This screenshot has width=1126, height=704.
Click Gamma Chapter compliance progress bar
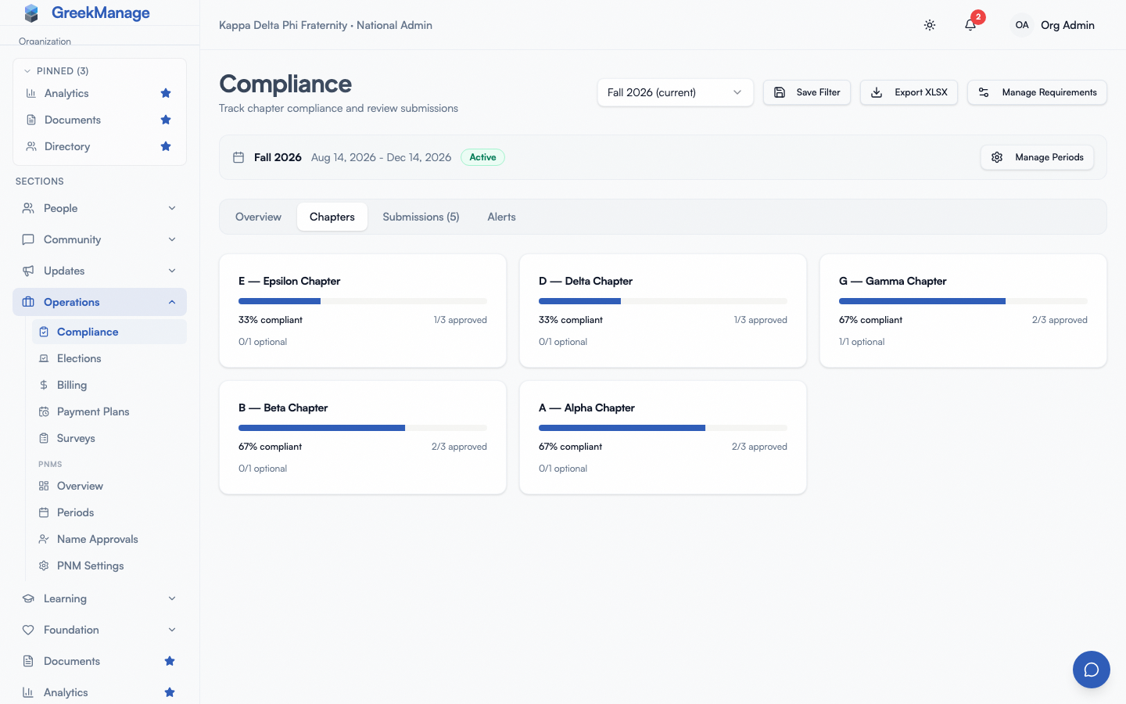click(963, 301)
